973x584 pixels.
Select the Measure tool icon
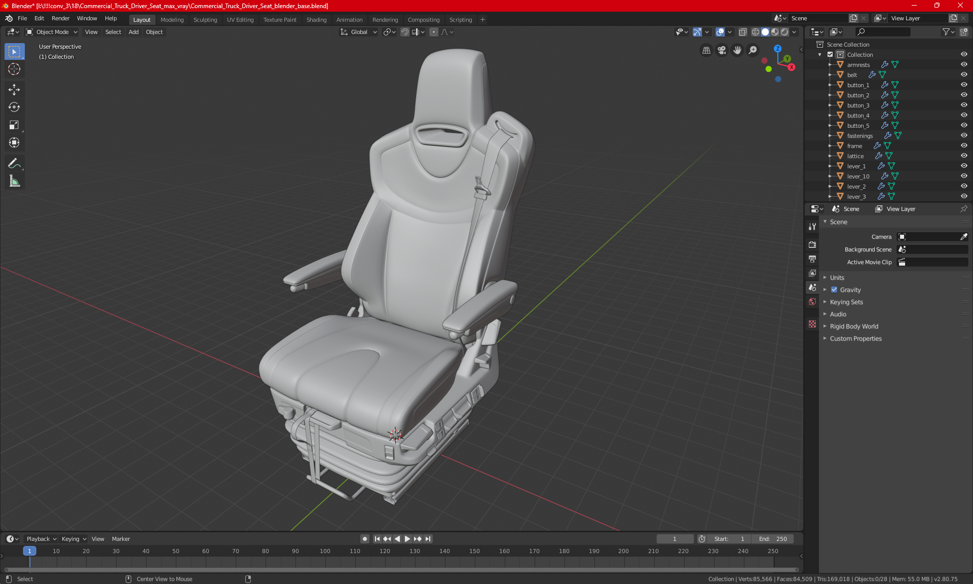click(14, 181)
